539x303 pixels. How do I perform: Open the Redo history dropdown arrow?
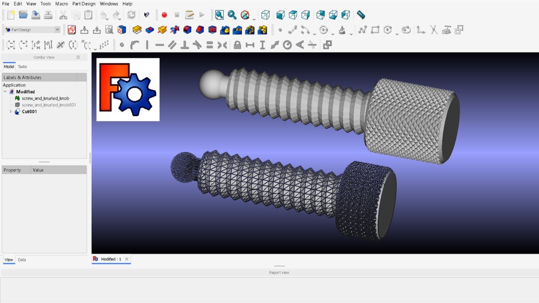click(120, 19)
